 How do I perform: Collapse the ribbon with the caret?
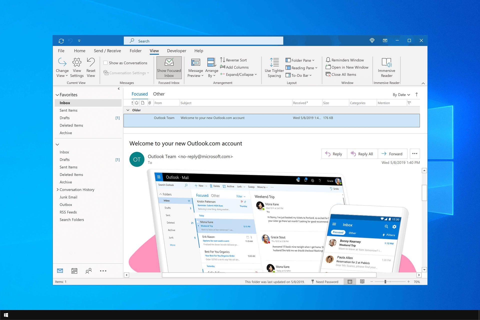[423, 83]
